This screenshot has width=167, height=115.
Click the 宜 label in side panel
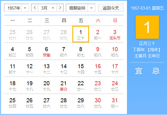139,71
